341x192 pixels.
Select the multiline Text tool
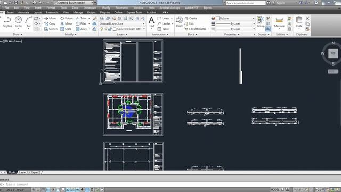[x=151, y=22]
